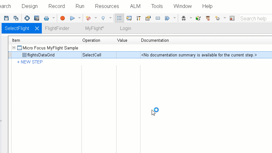Click the open book icon

158,18
